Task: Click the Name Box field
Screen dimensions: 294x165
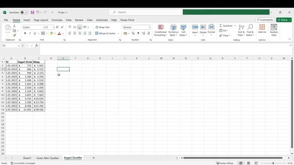Action: 11,46
